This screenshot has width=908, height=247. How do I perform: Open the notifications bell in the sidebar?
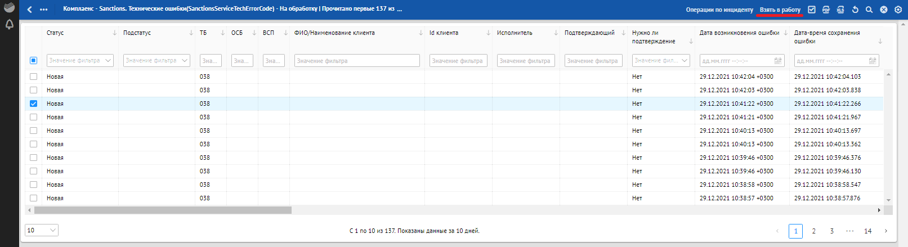click(10, 24)
